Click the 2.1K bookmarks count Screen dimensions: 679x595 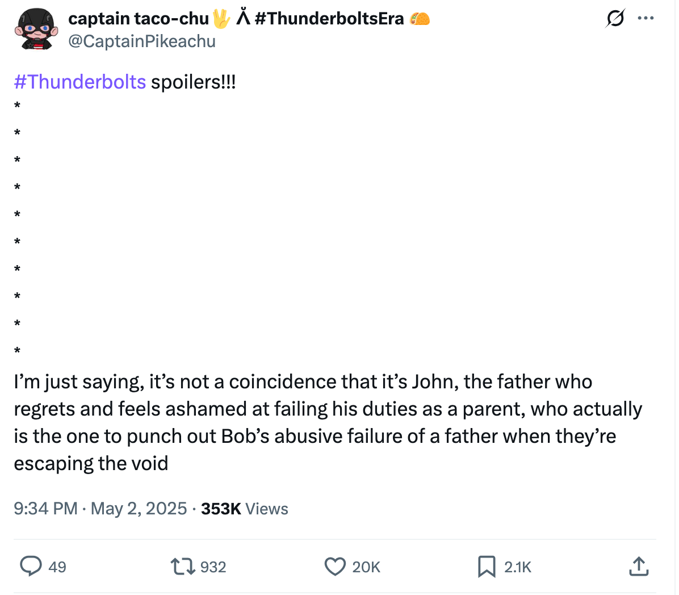[517, 567]
